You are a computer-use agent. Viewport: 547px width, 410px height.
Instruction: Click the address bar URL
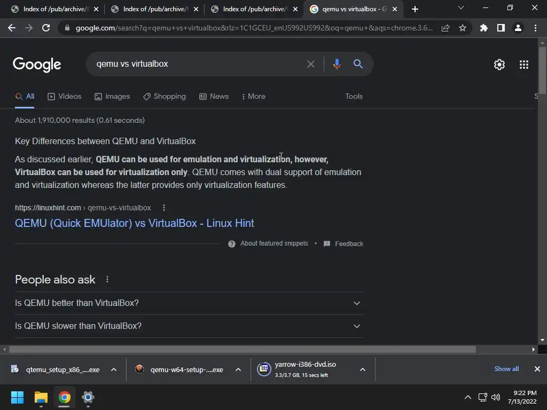[x=254, y=28]
